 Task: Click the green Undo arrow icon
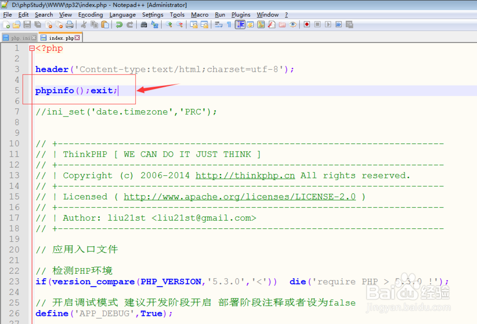[x=119, y=25]
